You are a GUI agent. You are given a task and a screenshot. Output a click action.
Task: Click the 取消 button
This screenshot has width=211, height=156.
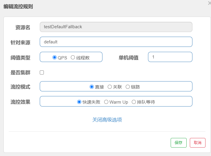pyautogui.click(x=198, y=143)
